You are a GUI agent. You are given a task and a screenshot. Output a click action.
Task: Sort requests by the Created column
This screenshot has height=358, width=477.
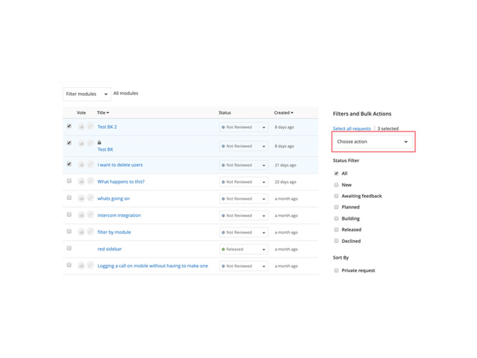coord(283,113)
